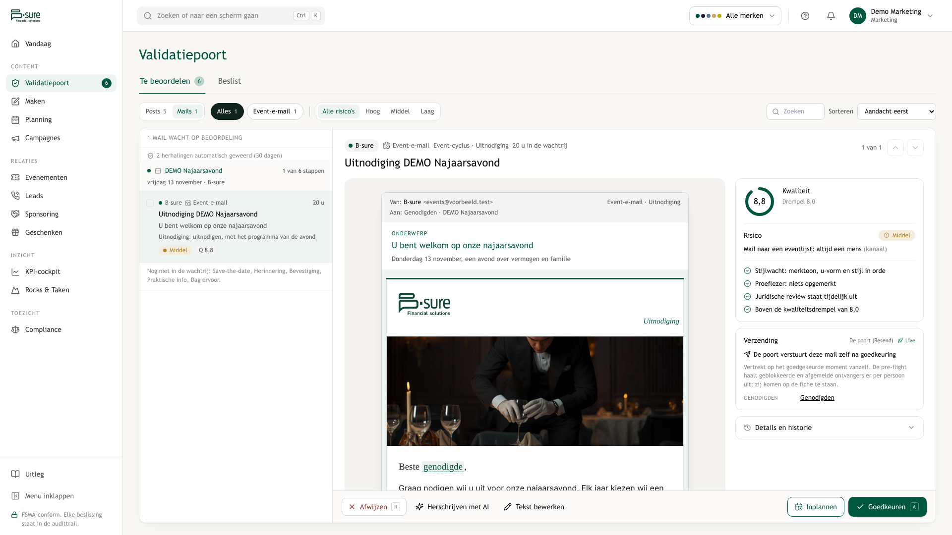Click the history clock icon in Details en historie
The image size is (952, 535).
click(747, 428)
